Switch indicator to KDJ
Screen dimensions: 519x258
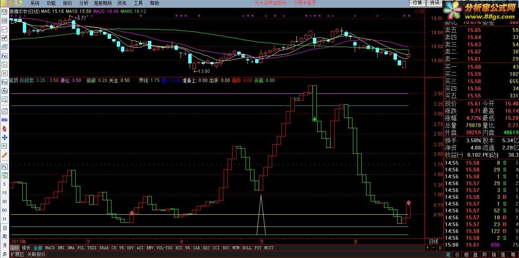[x=206, y=248]
